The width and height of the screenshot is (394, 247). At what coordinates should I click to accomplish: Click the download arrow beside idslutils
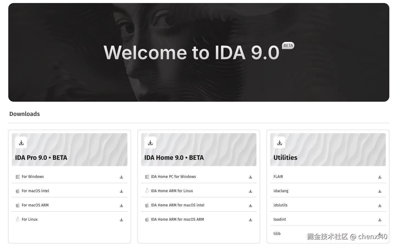(380, 206)
